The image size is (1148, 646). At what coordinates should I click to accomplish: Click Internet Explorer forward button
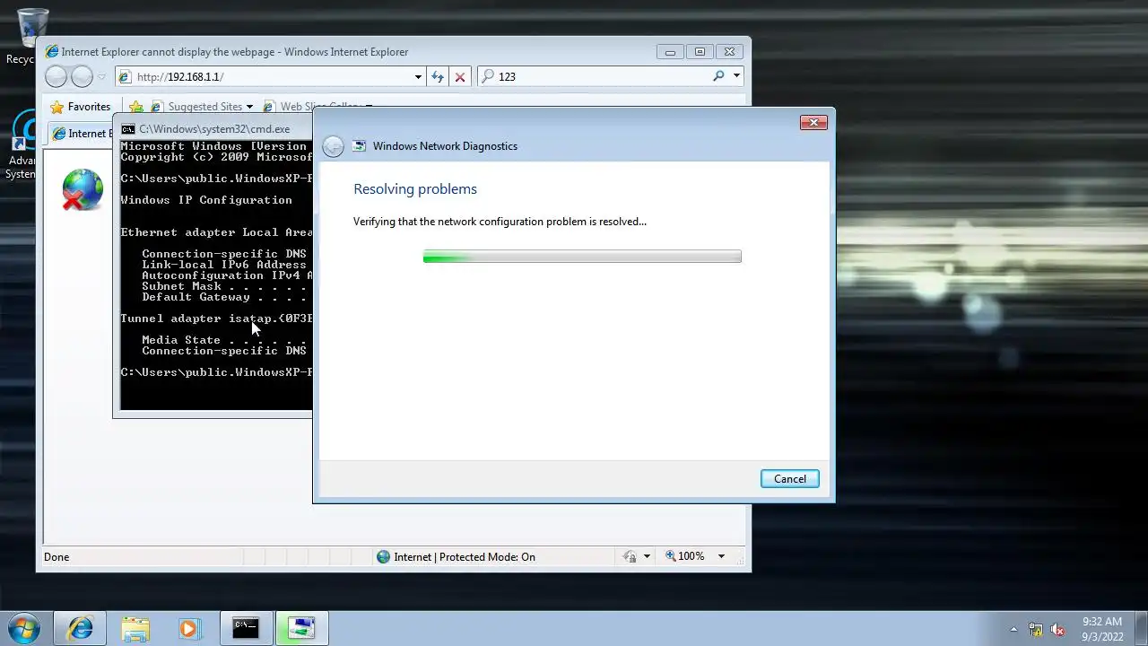[x=82, y=76]
